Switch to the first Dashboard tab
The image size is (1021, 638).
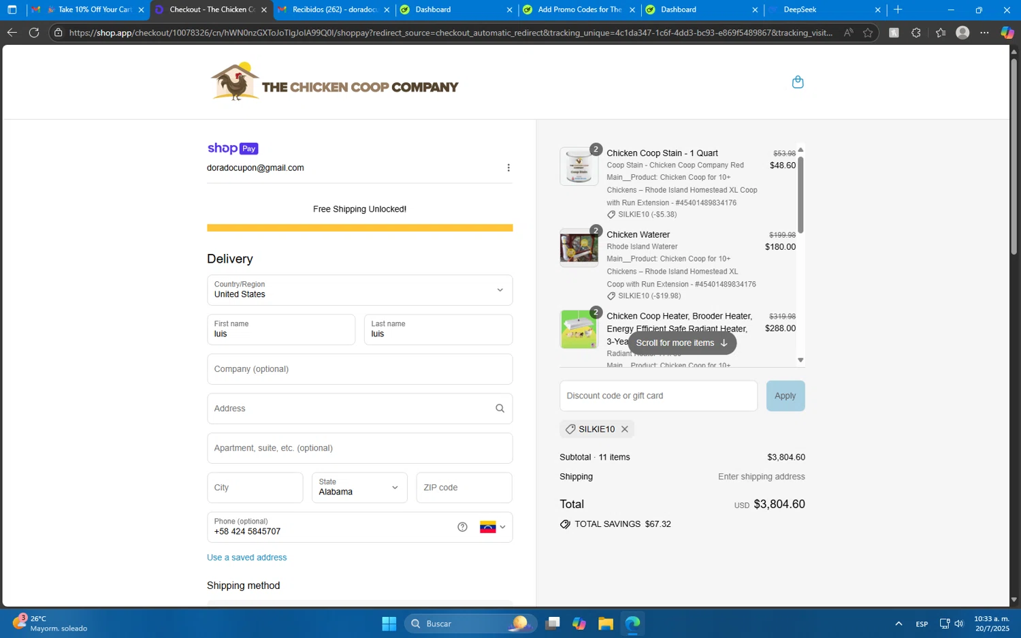click(456, 10)
